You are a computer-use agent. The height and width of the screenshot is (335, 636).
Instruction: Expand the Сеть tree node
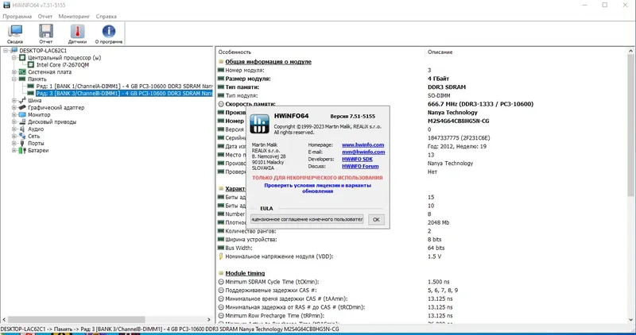click(x=14, y=136)
